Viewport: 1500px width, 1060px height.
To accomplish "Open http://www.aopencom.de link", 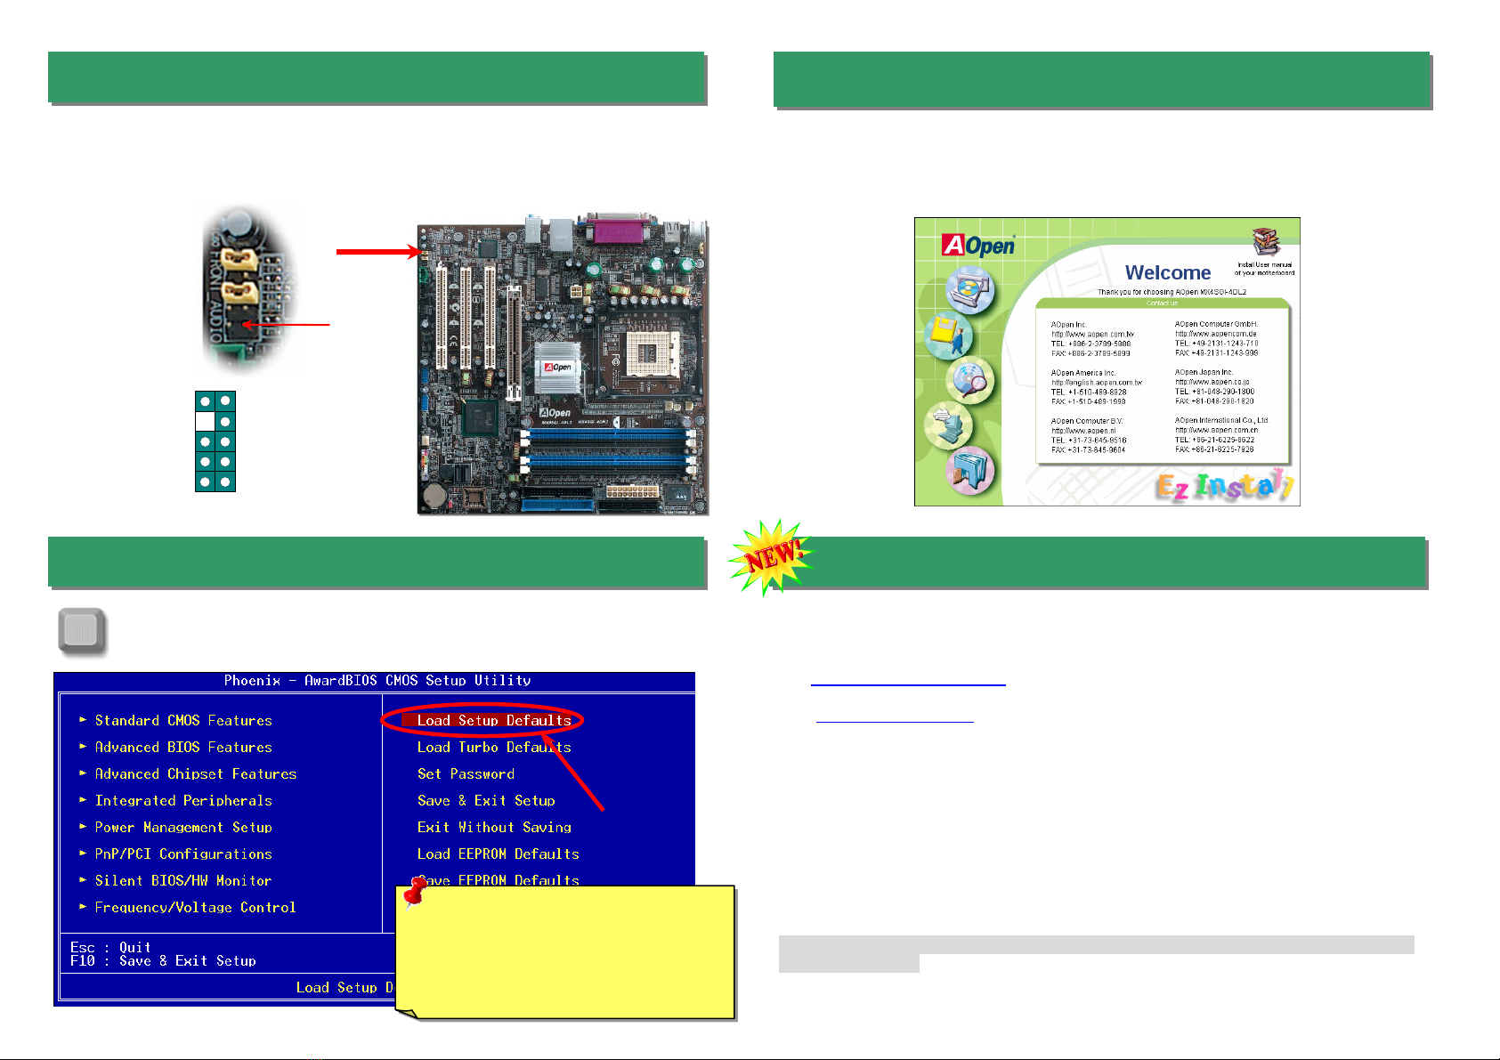I will coord(1216,335).
